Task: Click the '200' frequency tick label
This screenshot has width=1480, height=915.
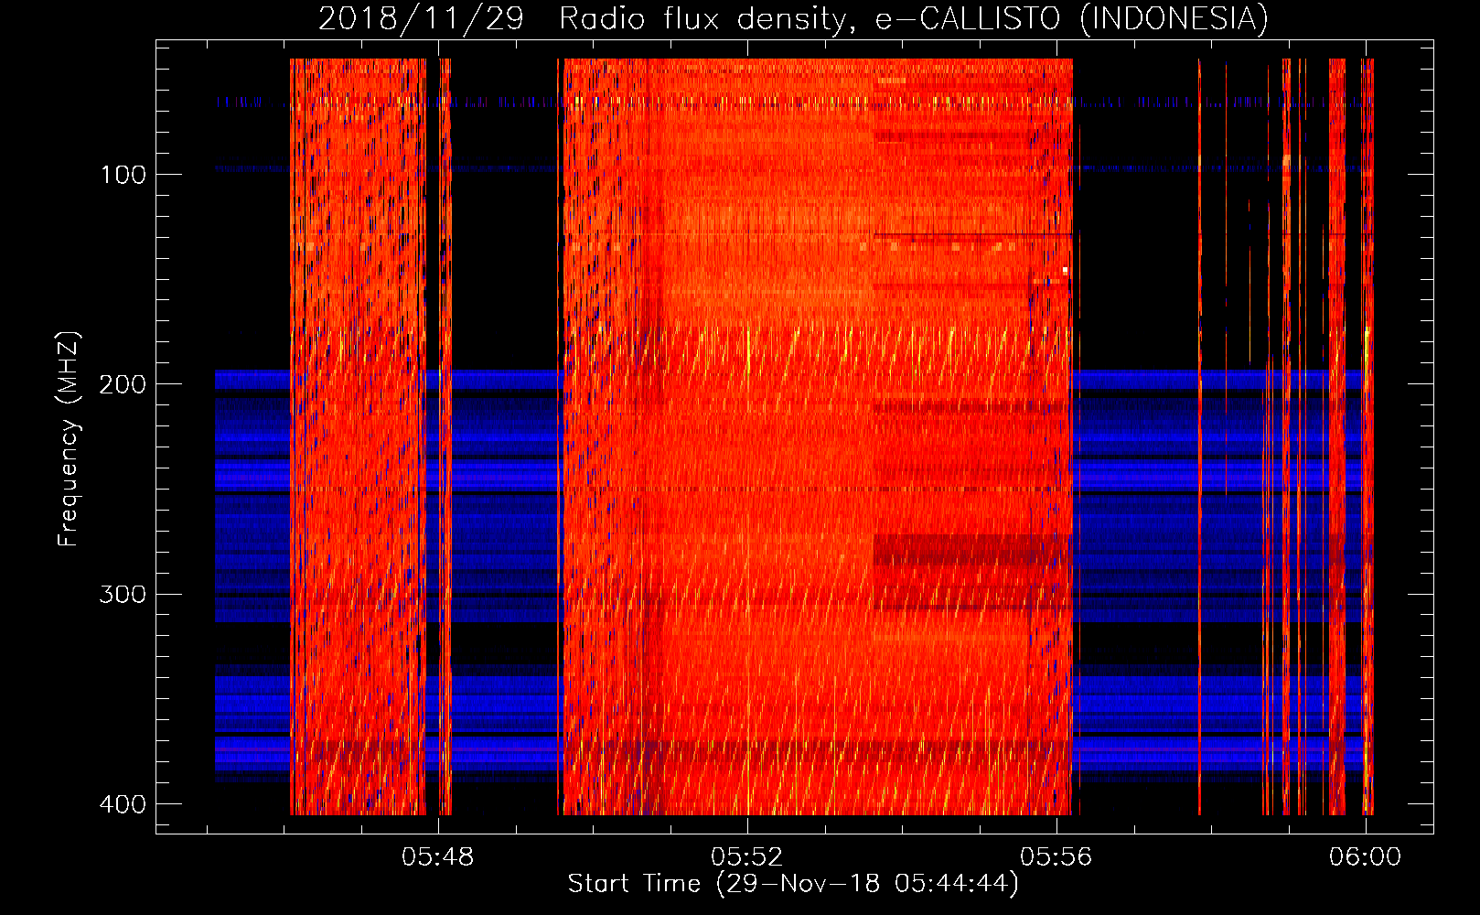Action: pos(123,384)
